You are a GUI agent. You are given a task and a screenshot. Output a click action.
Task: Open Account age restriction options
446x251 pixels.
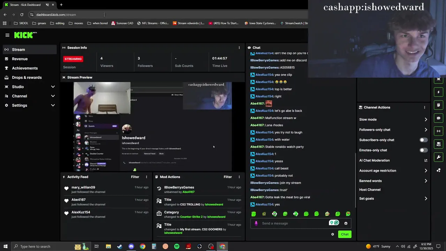[x=393, y=171]
